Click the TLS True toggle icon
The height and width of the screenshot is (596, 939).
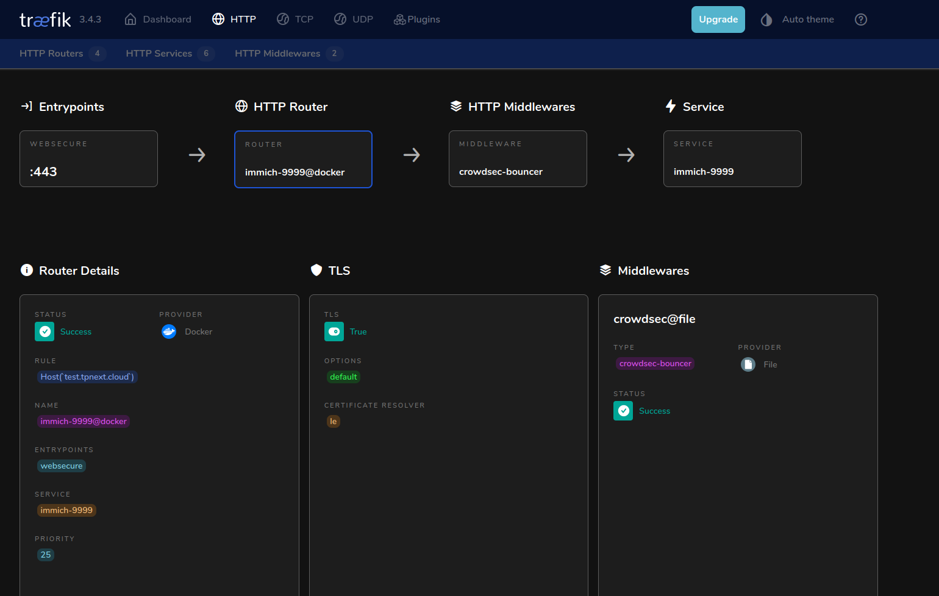coord(334,332)
